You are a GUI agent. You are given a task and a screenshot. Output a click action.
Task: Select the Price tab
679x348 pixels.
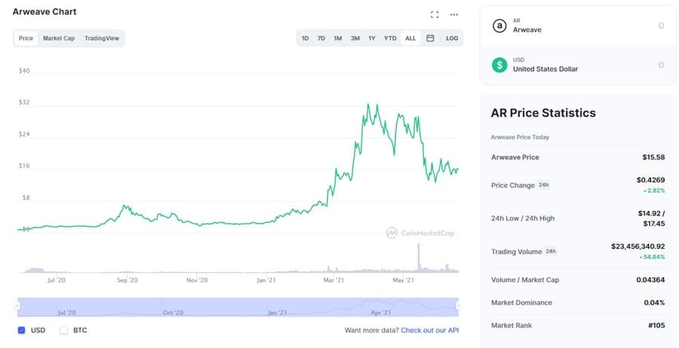tap(26, 38)
